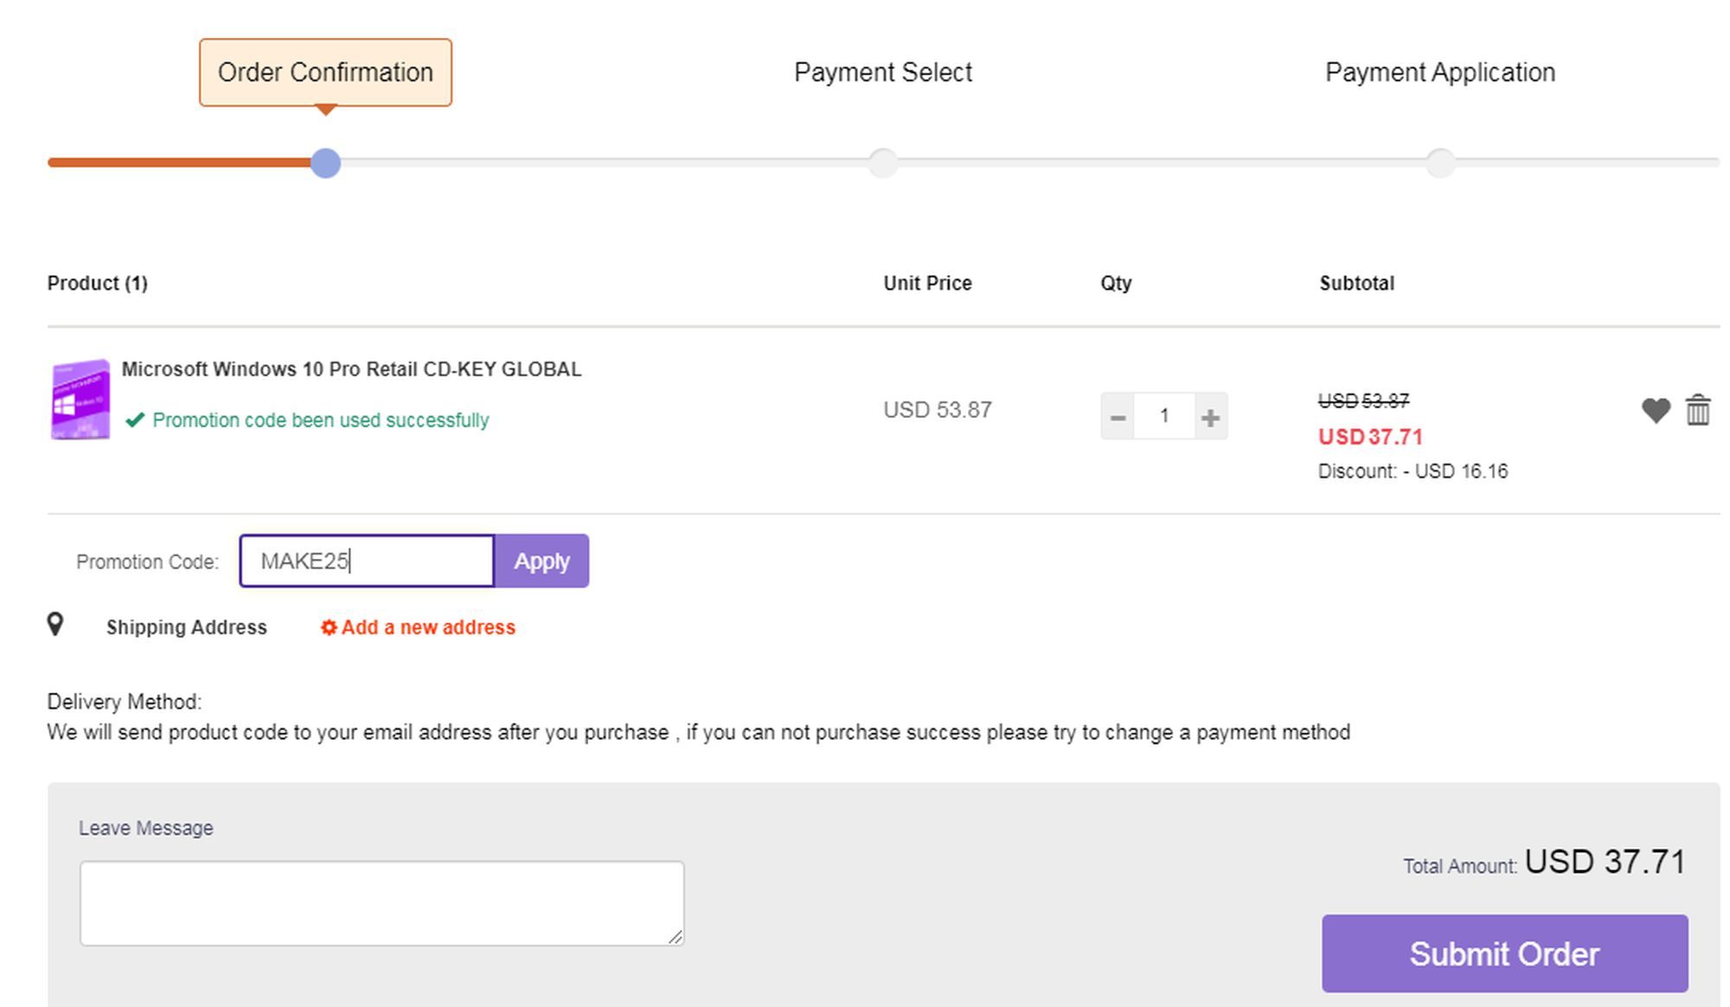Image resolution: width=1730 pixels, height=1007 pixels.
Task: Click the Payment Select progress dot
Action: (883, 163)
